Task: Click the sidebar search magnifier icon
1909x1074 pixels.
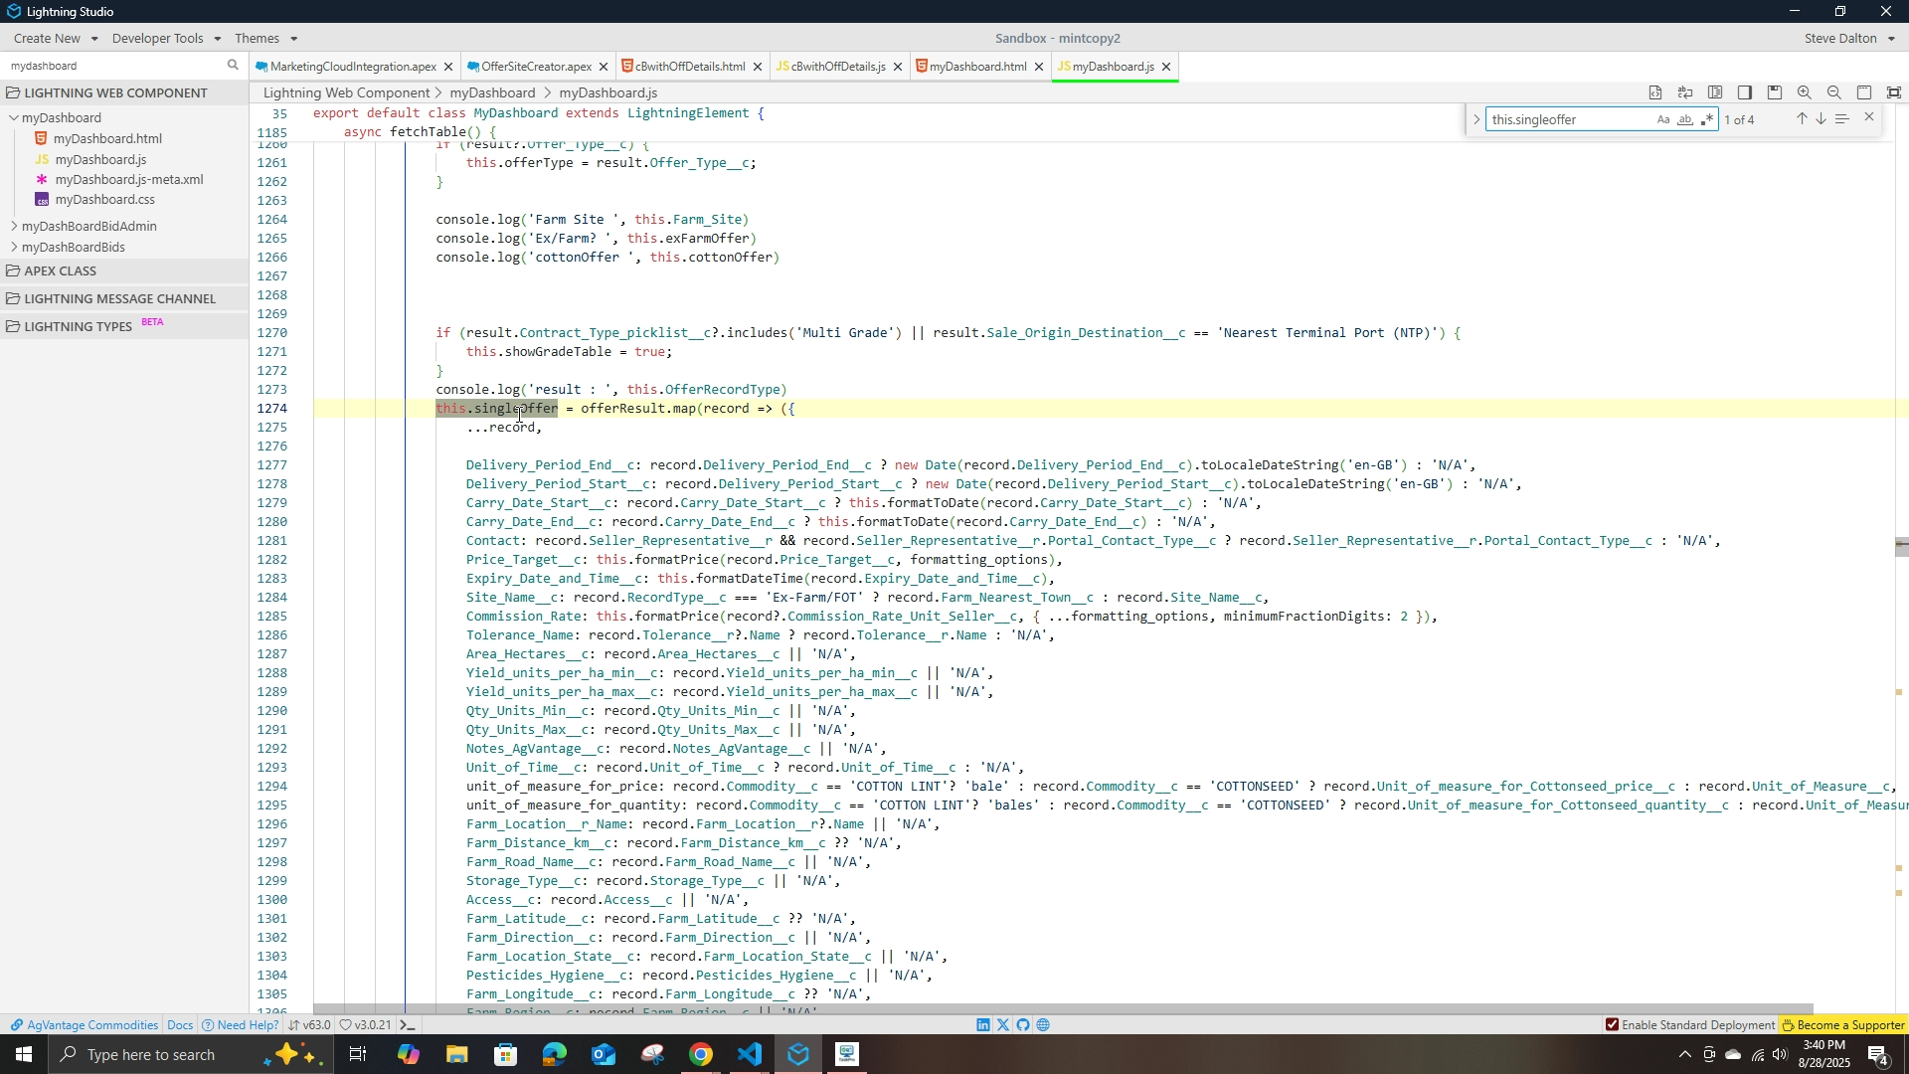Action: click(x=234, y=66)
